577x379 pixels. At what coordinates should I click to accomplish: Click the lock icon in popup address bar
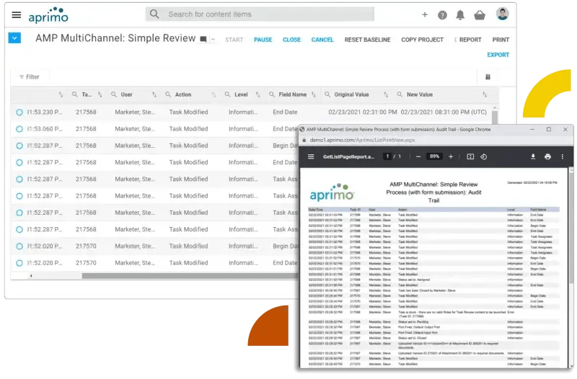point(304,140)
